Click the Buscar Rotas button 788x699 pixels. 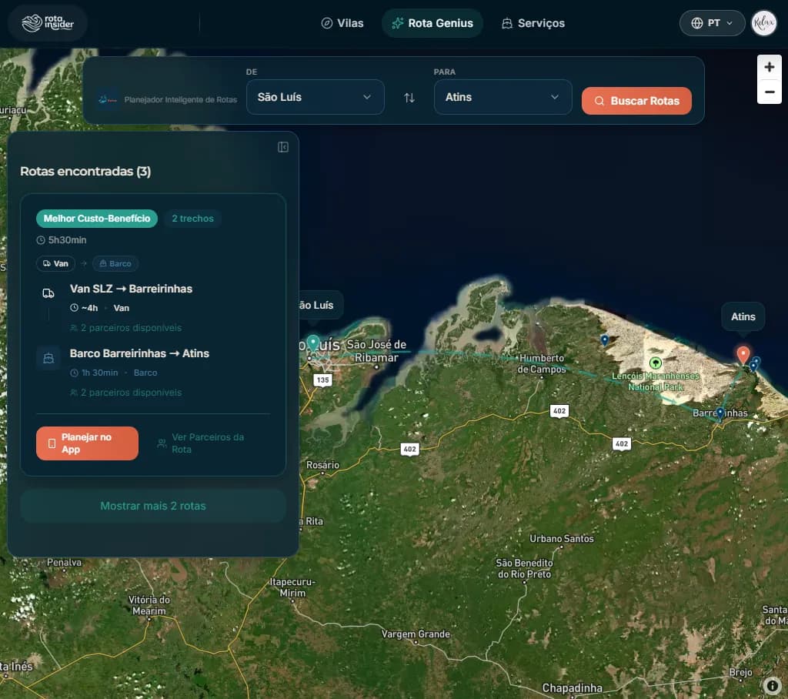point(636,101)
